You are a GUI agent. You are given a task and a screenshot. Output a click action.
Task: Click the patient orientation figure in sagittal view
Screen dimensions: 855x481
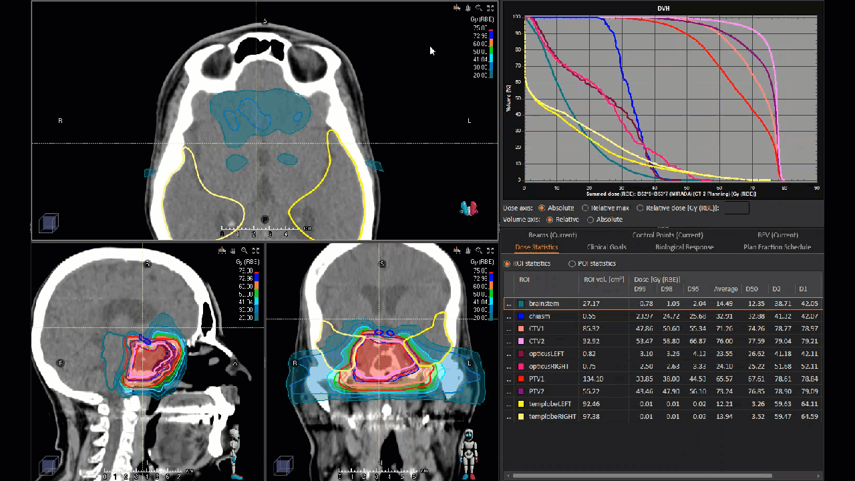point(234,454)
